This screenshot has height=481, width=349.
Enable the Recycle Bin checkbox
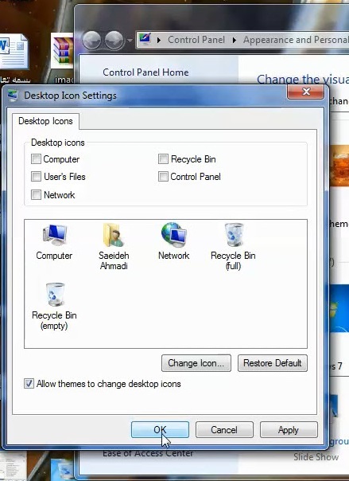pos(163,159)
